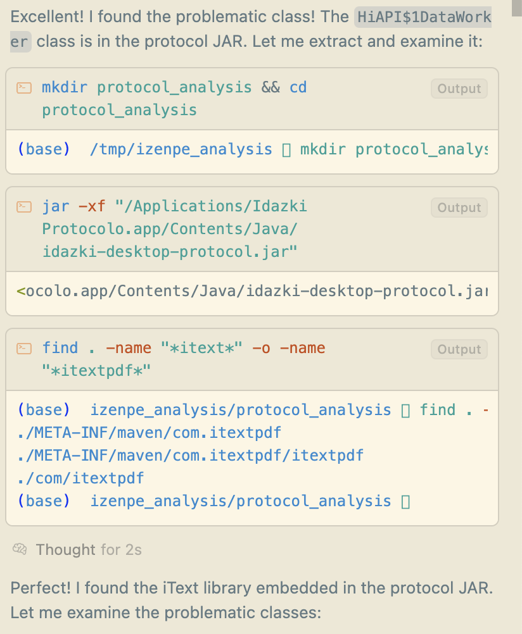Screen dimensions: 522x634
Task: Click the brain icon next to Thought
Action: 20,549
